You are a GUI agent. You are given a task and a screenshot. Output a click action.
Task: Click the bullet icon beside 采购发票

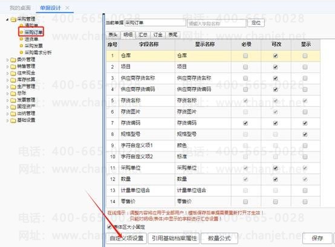21,46
